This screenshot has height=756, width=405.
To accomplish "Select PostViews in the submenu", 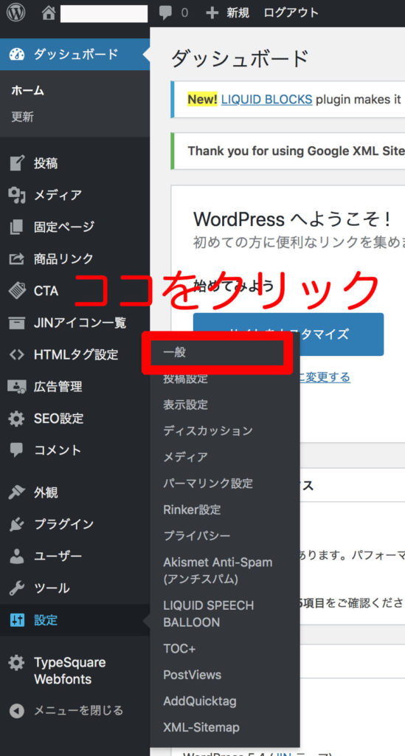I will 192,675.
